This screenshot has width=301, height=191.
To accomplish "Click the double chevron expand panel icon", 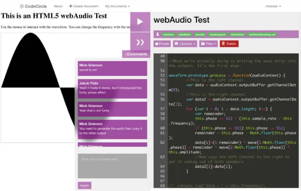I will [140, 42].
